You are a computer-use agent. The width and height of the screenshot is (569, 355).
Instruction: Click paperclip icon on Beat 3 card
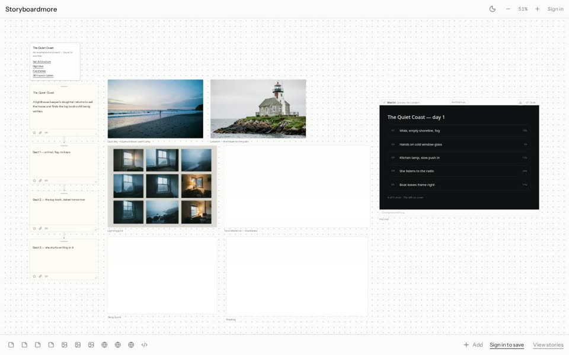click(x=40, y=276)
